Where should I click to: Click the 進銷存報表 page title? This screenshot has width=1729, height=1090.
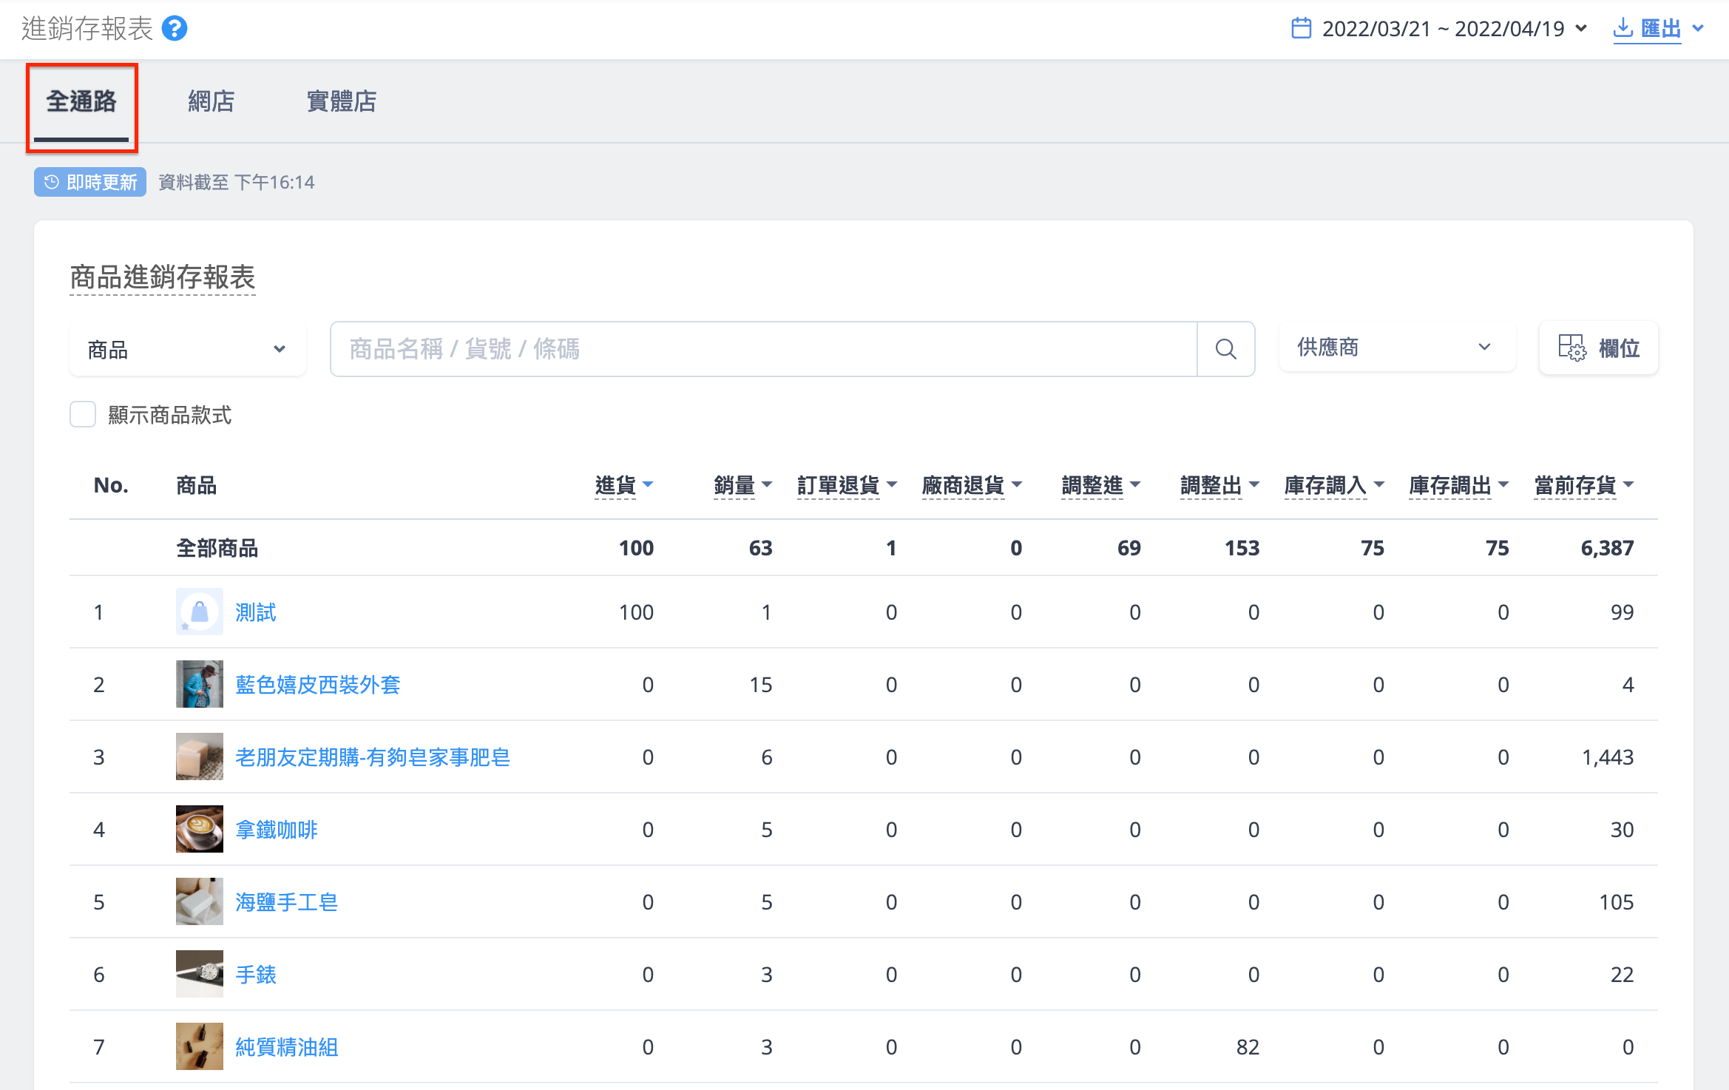tap(87, 28)
